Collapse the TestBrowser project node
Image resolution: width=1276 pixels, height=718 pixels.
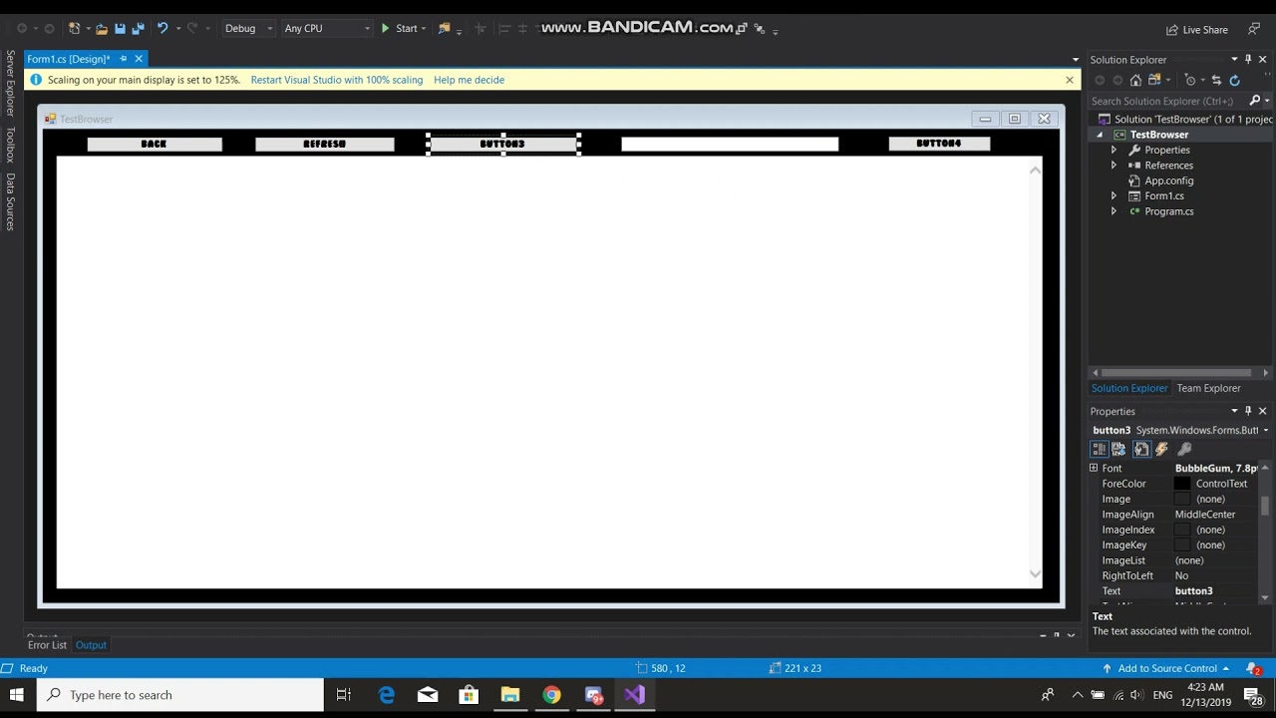pos(1100,135)
